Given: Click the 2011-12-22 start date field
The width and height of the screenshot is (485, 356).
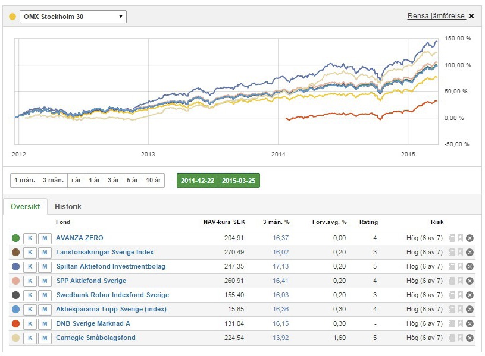Looking at the screenshot, I should click(198, 181).
